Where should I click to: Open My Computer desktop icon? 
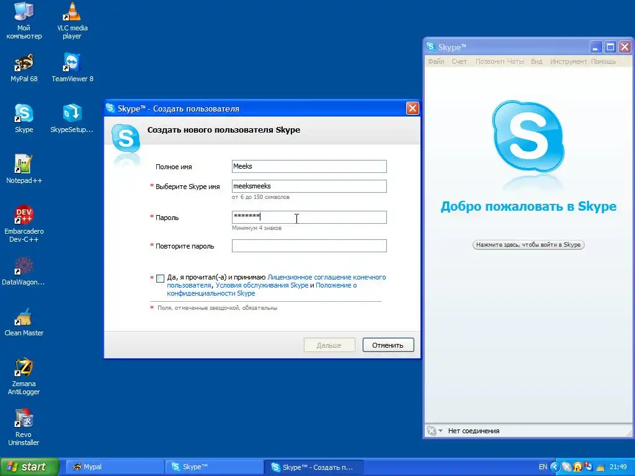click(x=24, y=20)
